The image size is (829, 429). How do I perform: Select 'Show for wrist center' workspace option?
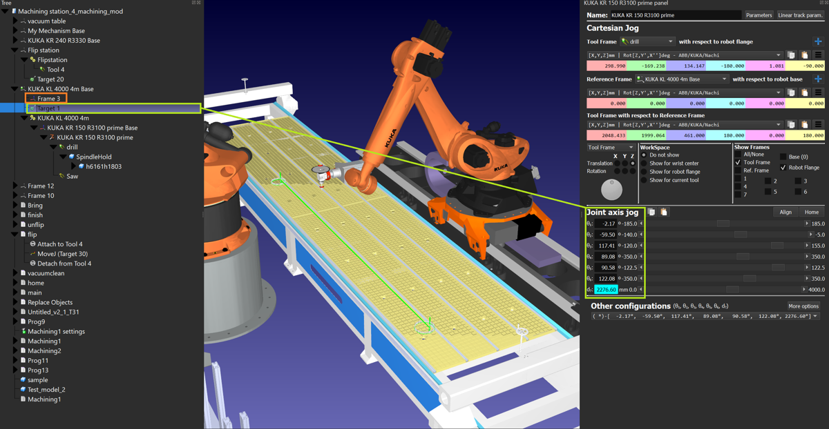tap(644, 163)
